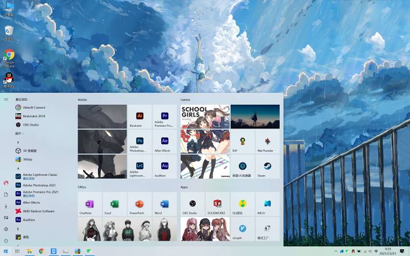Open the Documents shortcut in Start rail

click(6, 195)
